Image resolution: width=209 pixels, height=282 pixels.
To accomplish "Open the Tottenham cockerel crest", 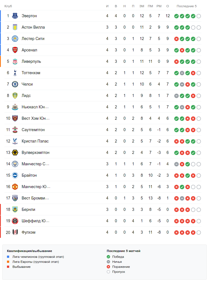I will tap(15, 73).
